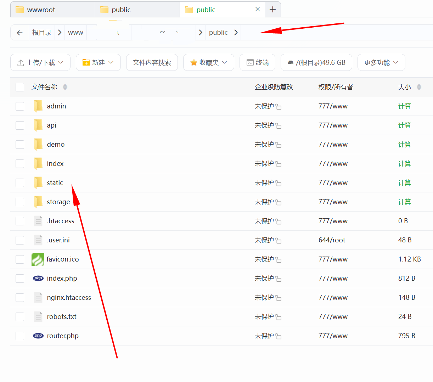
Task: Click the static folder icon
Action: [x=38, y=183]
